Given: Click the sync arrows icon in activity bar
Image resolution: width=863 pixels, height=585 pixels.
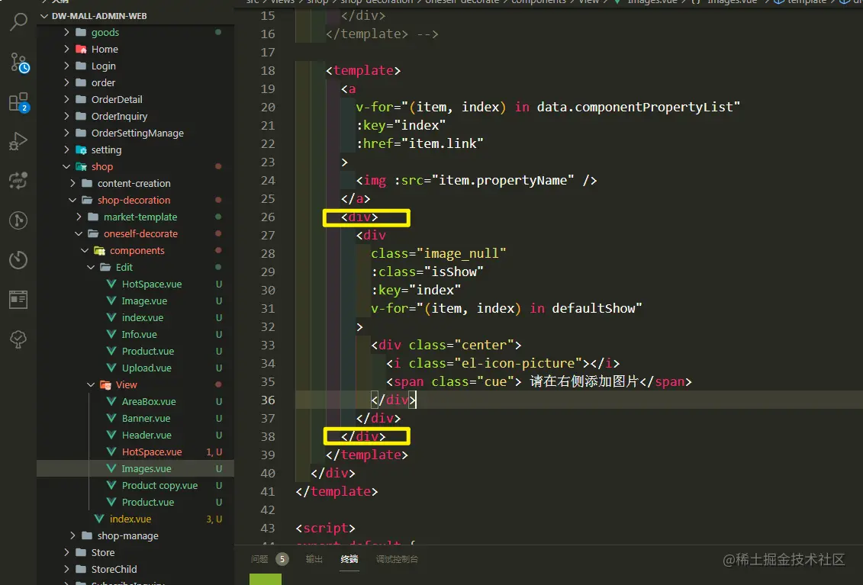Looking at the screenshot, I should tap(18, 181).
